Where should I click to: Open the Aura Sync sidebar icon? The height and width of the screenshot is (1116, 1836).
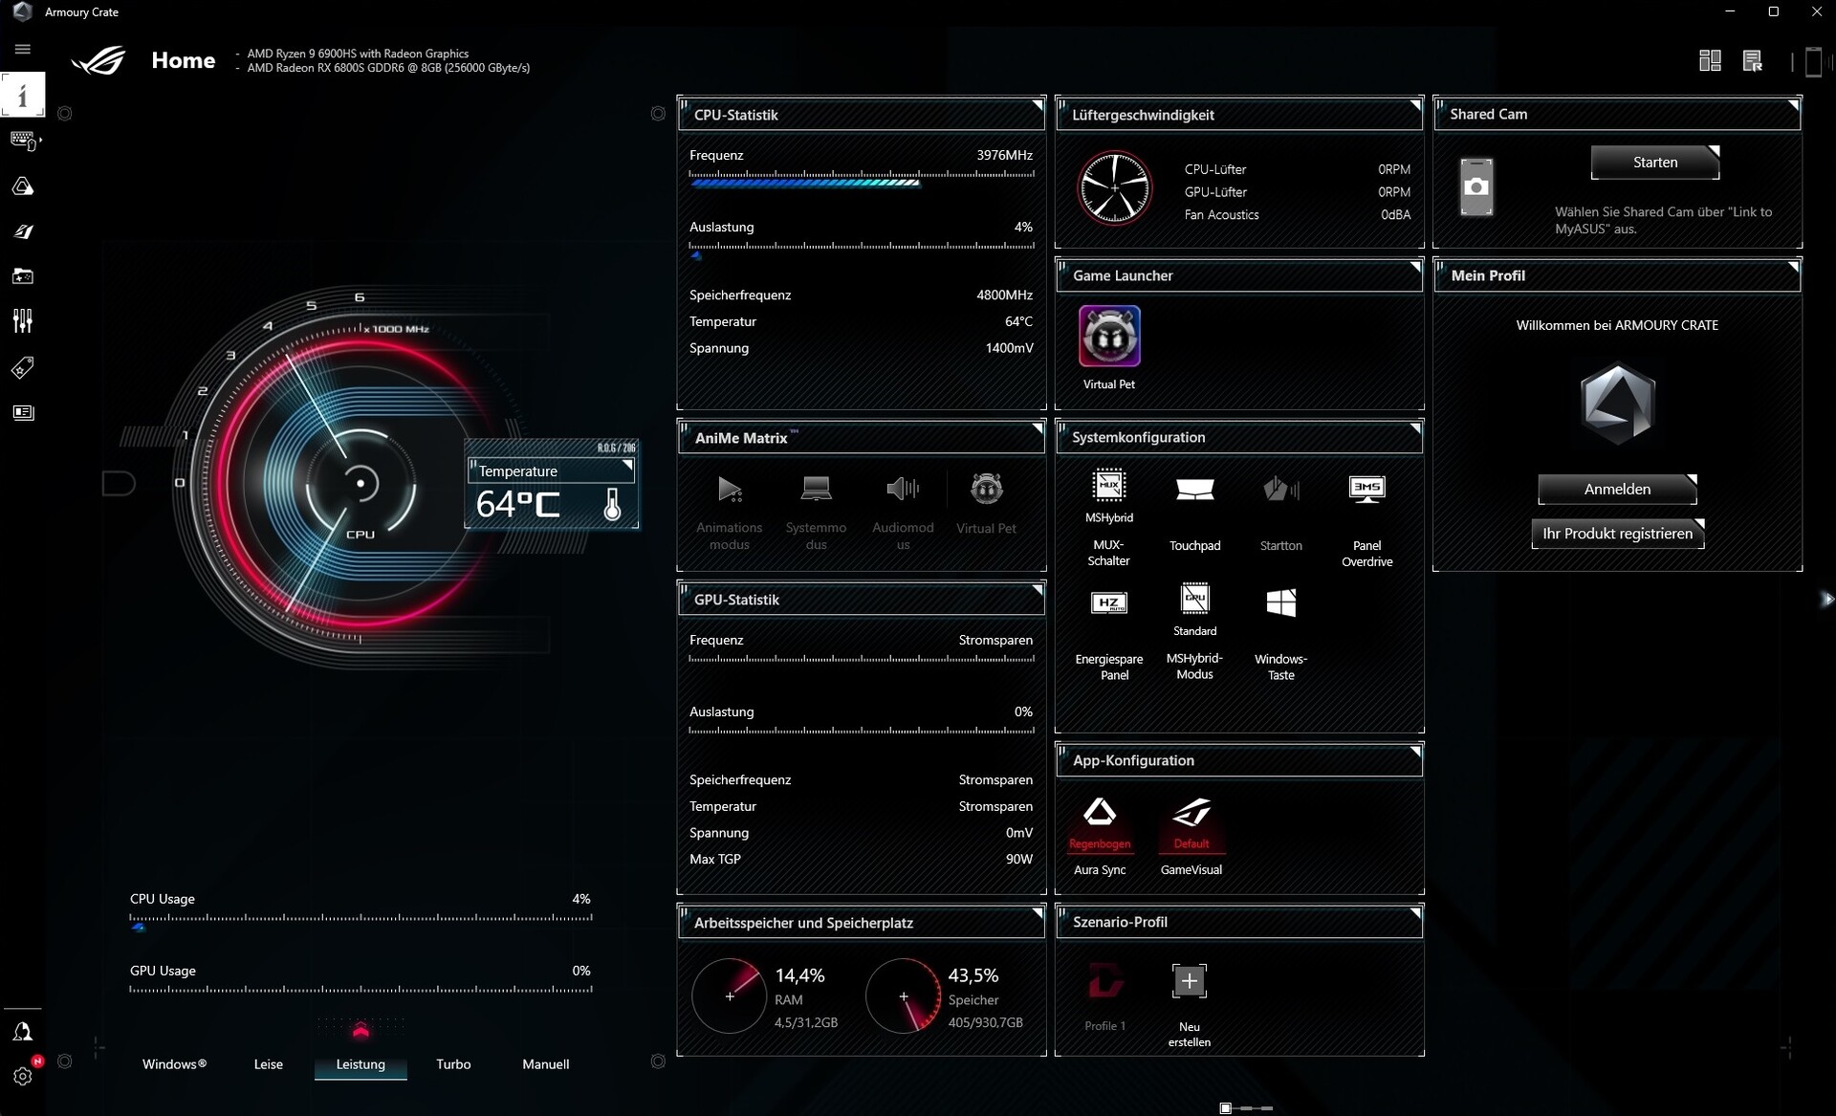(23, 186)
